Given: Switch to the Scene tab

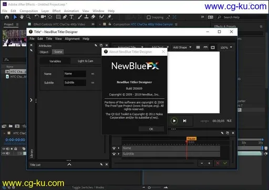Looking at the screenshot, I should (58, 52).
